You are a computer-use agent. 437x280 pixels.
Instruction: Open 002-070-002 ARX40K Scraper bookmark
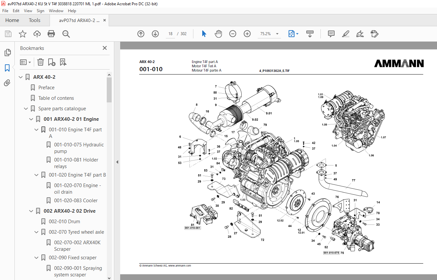77,246
